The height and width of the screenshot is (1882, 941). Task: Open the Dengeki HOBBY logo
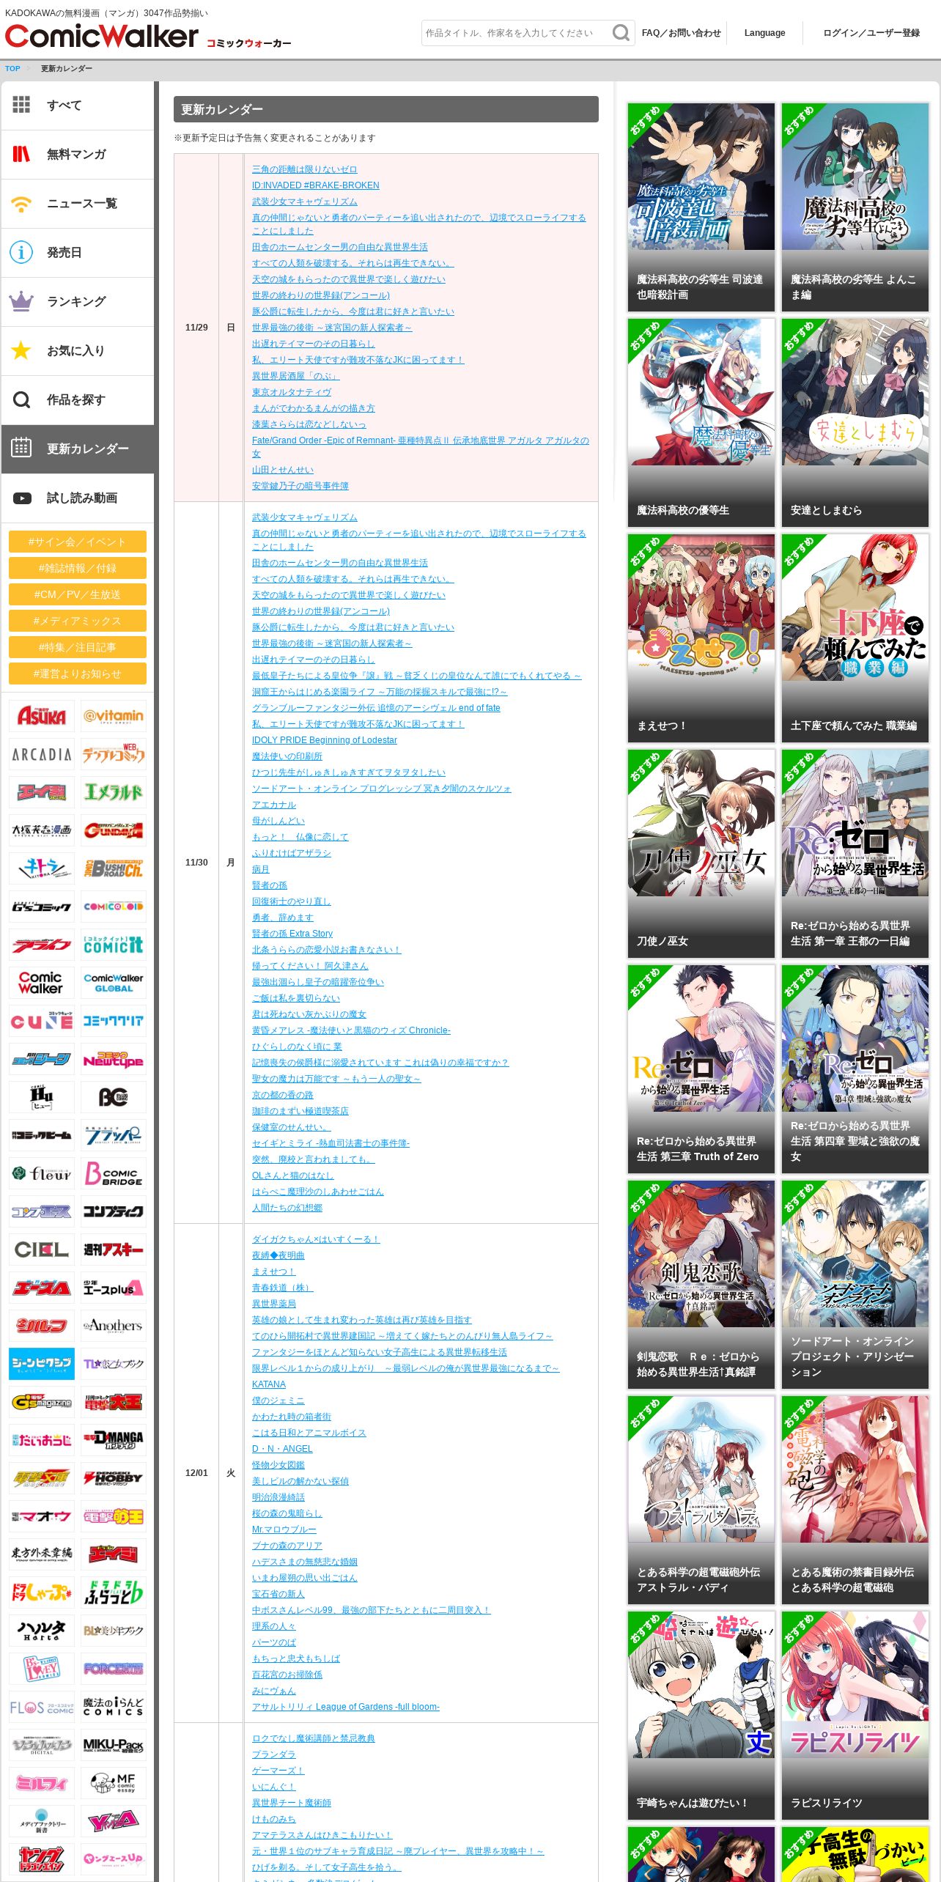[113, 1478]
